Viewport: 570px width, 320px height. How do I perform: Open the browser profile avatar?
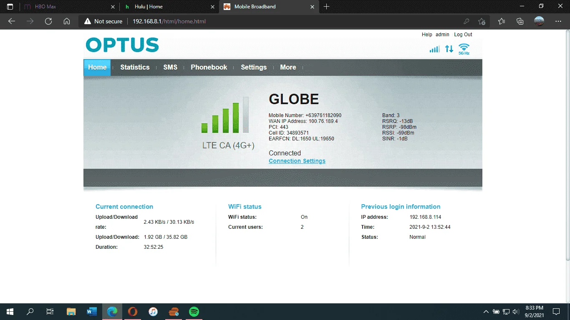point(539,21)
